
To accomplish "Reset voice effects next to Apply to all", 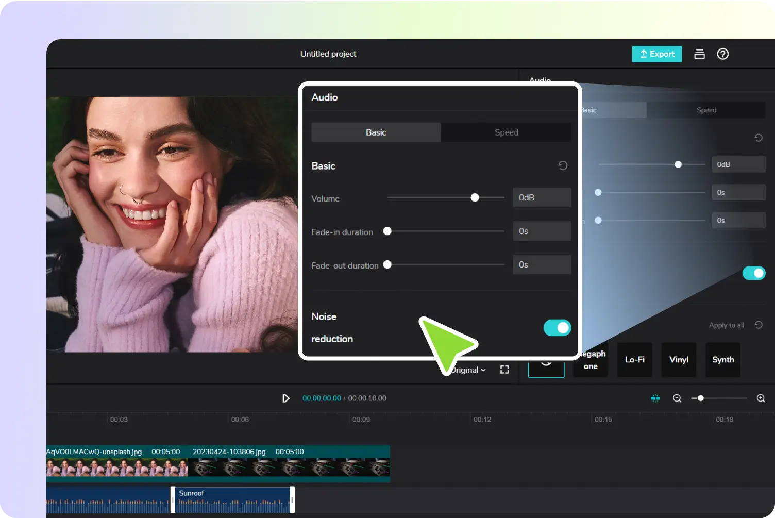I will [759, 325].
